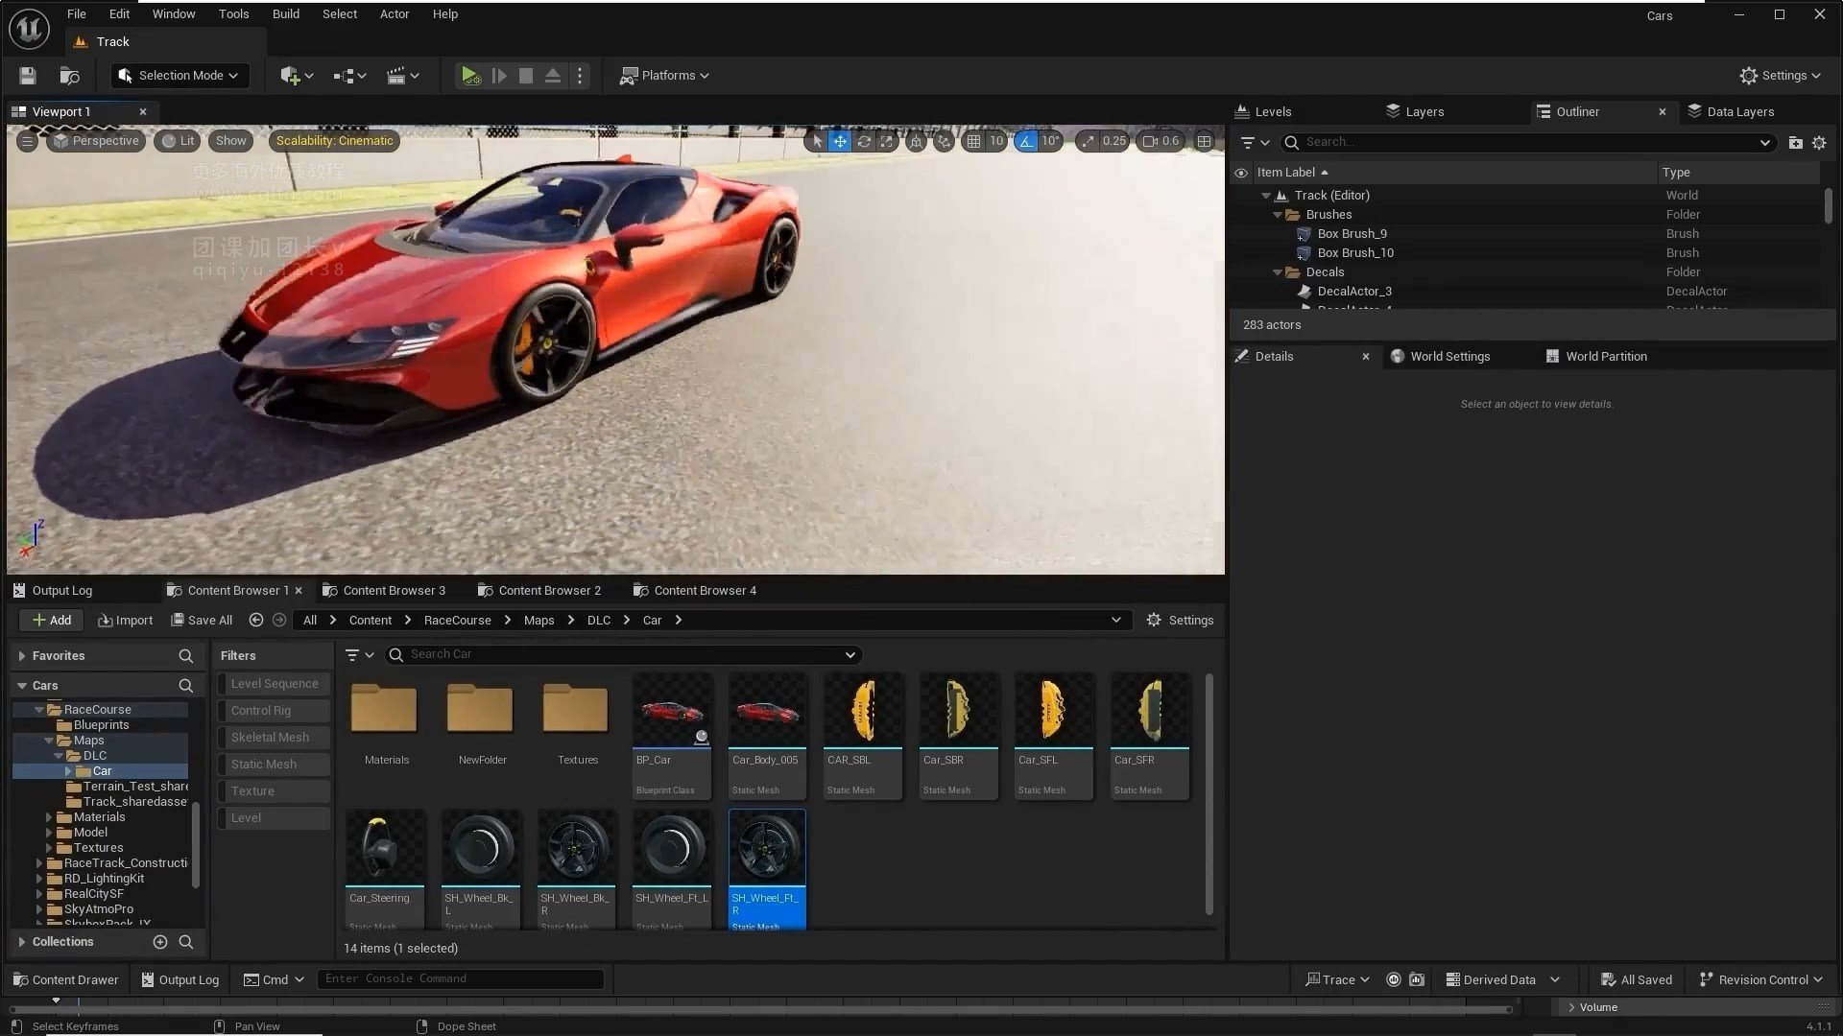Open the viewport hamburger options menu

[x=27, y=141]
